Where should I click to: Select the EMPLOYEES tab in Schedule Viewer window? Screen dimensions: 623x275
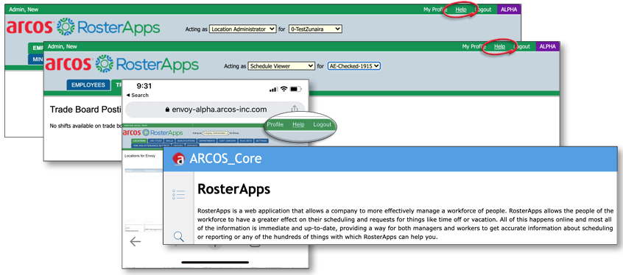(88, 85)
